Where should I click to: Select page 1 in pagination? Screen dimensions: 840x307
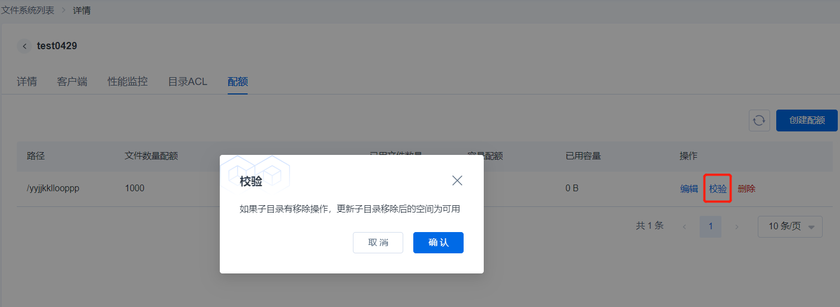pyautogui.click(x=710, y=226)
